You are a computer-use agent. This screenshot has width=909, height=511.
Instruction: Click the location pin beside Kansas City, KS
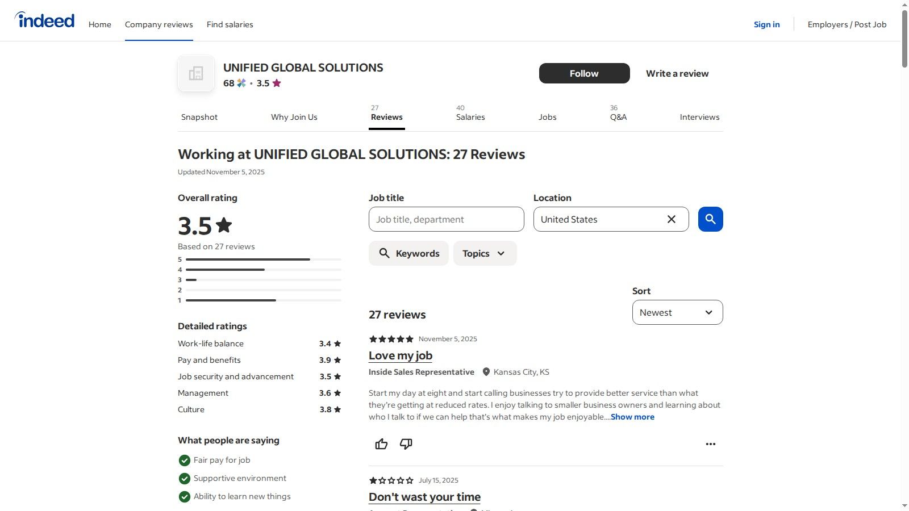pyautogui.click(x=486, y=372)
